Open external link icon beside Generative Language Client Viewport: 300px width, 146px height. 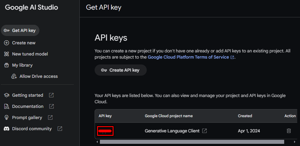204,131
